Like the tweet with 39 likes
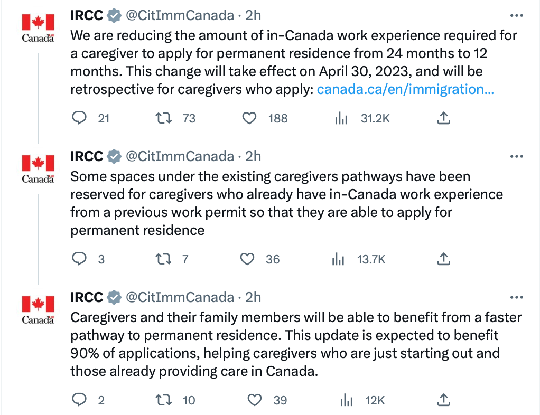Image resolution: width=540 pixels, height=415 pixels. tap(255, 400)
